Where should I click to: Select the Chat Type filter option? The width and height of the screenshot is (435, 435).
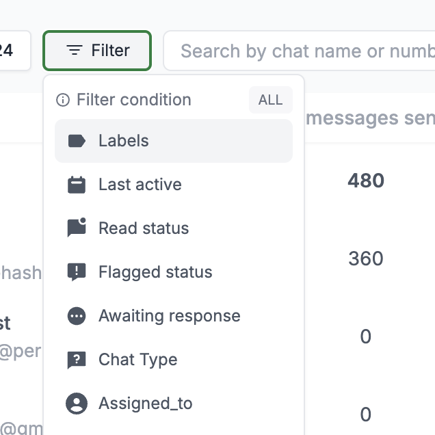[x=174, y=360]
